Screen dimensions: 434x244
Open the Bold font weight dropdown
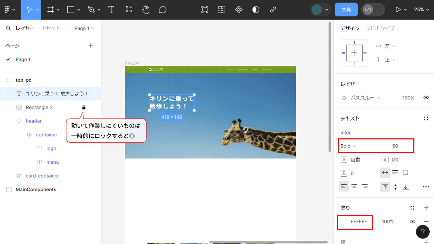348,146
